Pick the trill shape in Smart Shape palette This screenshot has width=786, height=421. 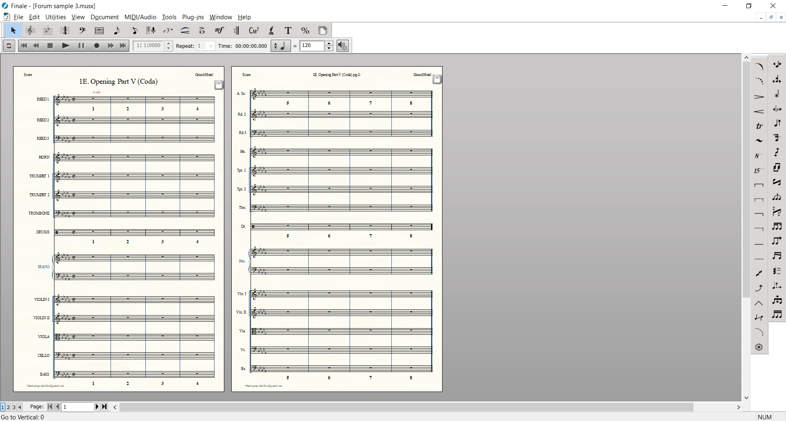point(759,126)
